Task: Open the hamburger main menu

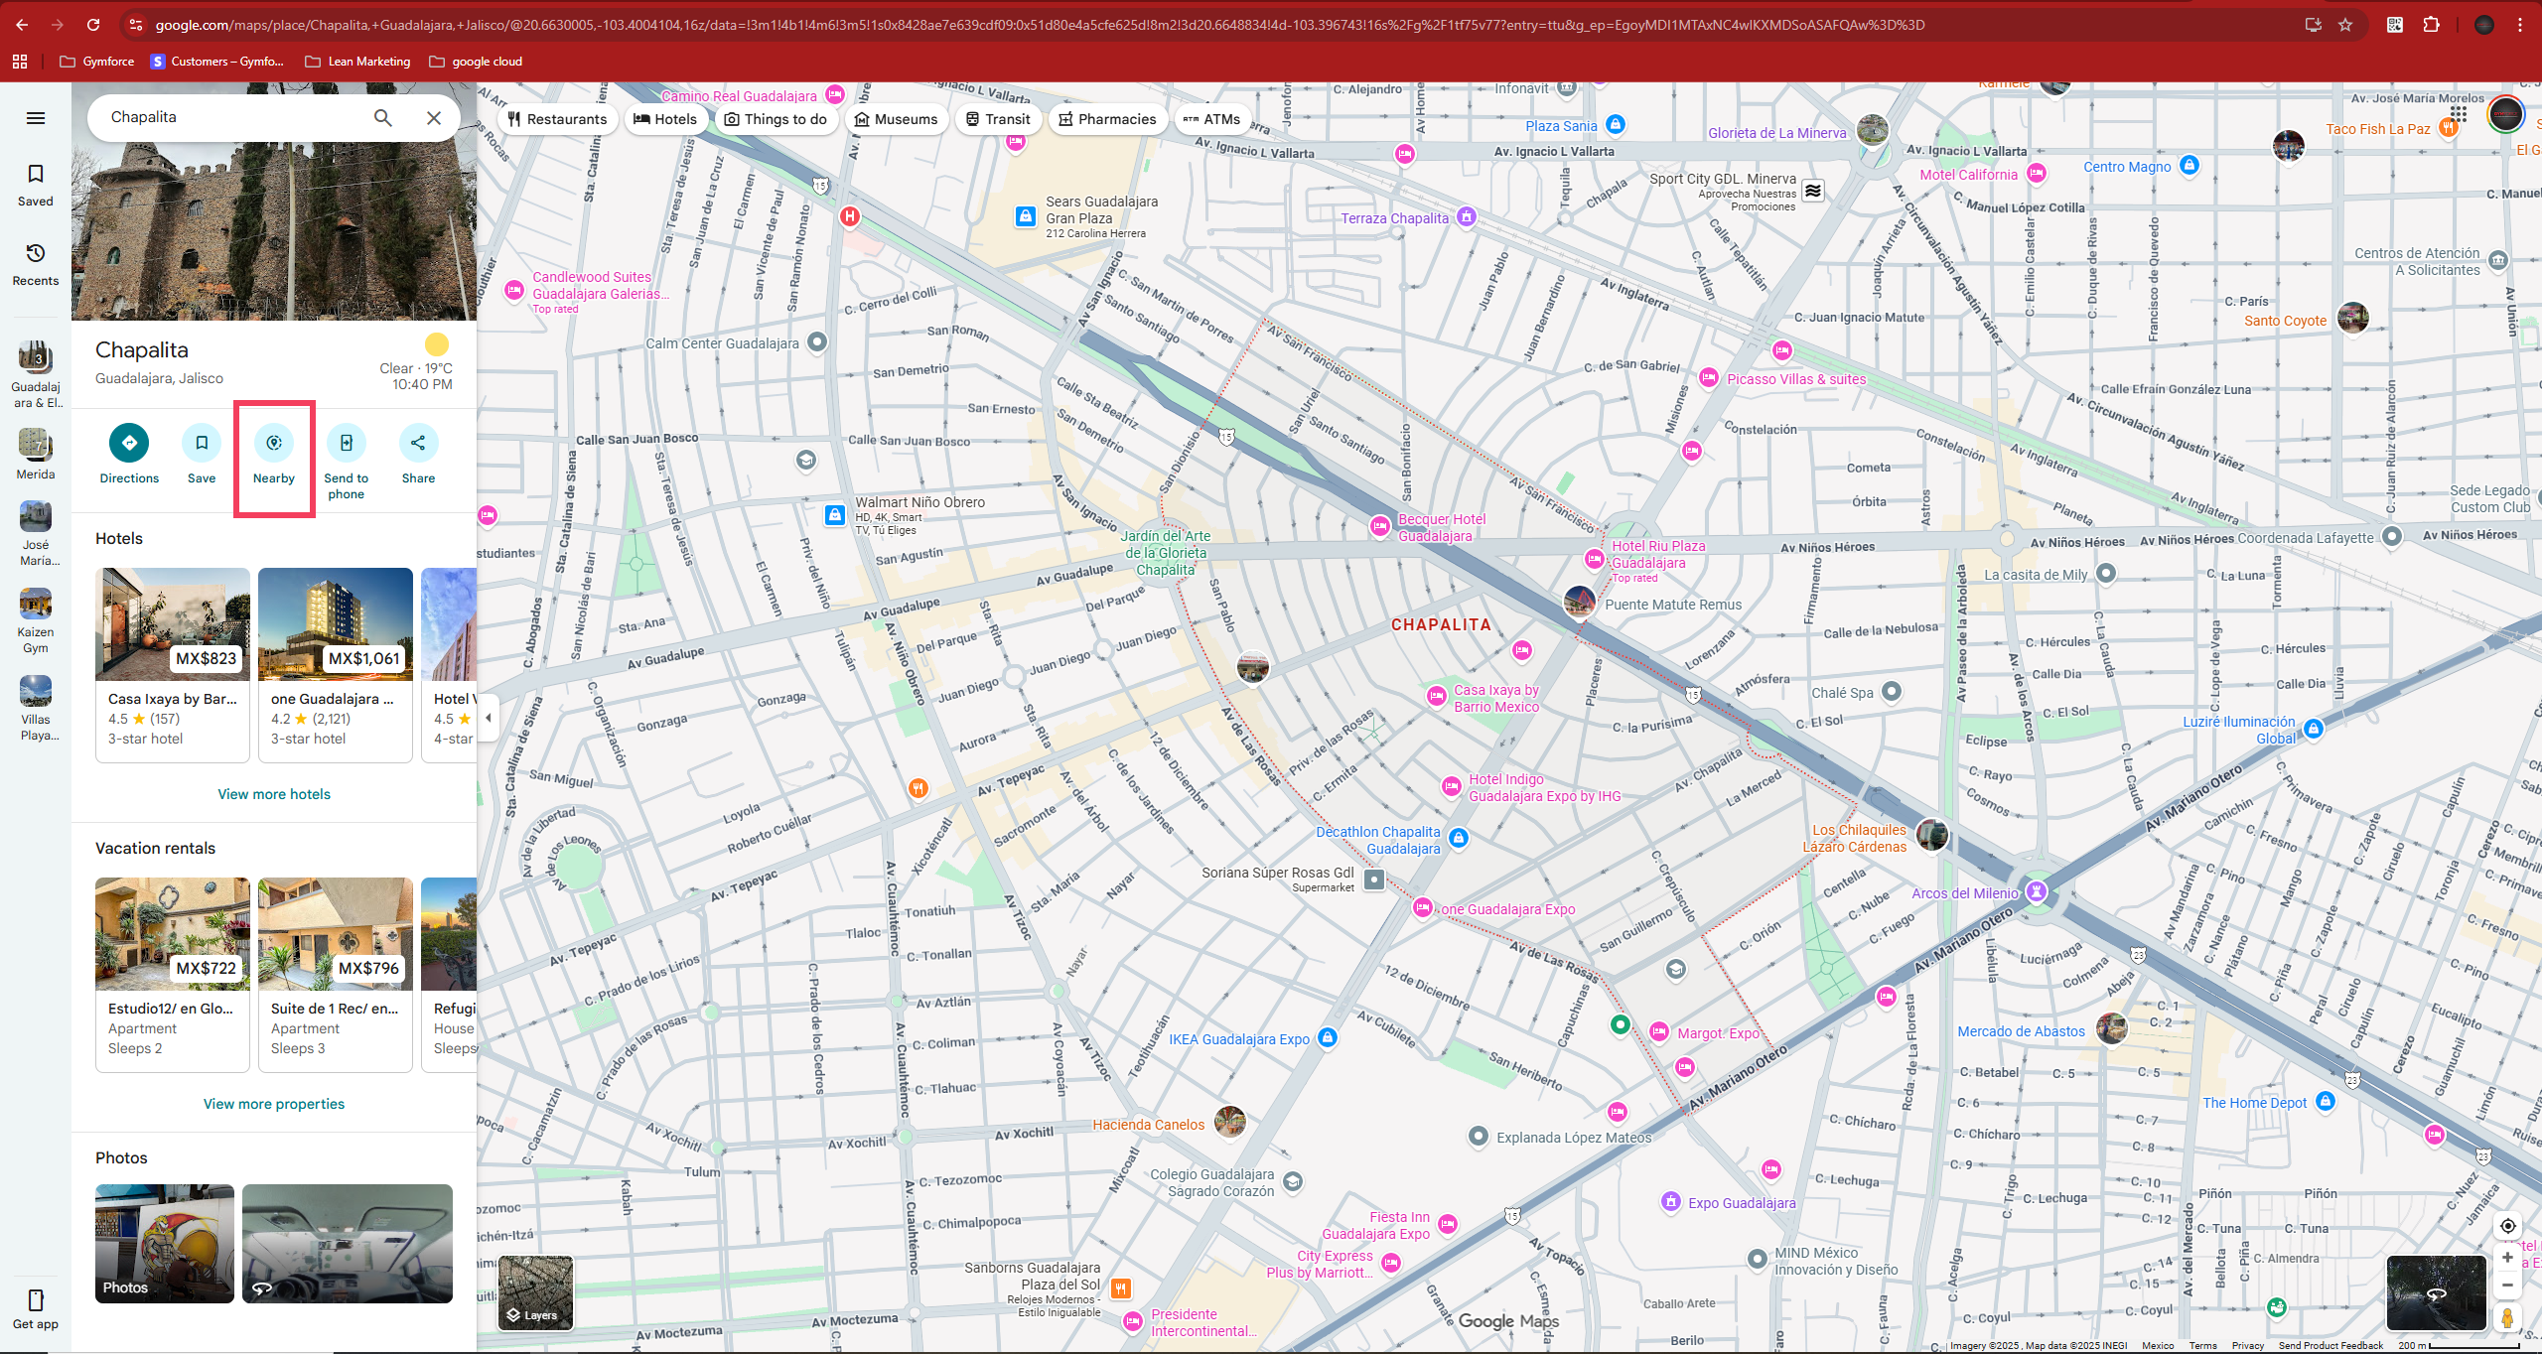Action: (36, 118)
